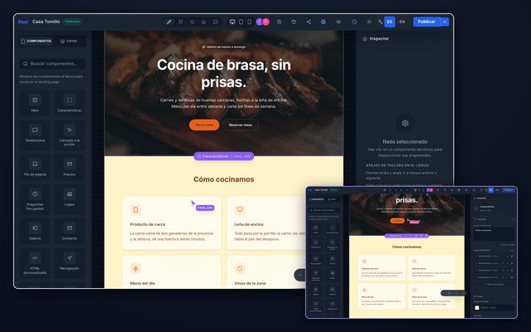Select the Características component tile
531x332 pixels.
pos(70,103)
